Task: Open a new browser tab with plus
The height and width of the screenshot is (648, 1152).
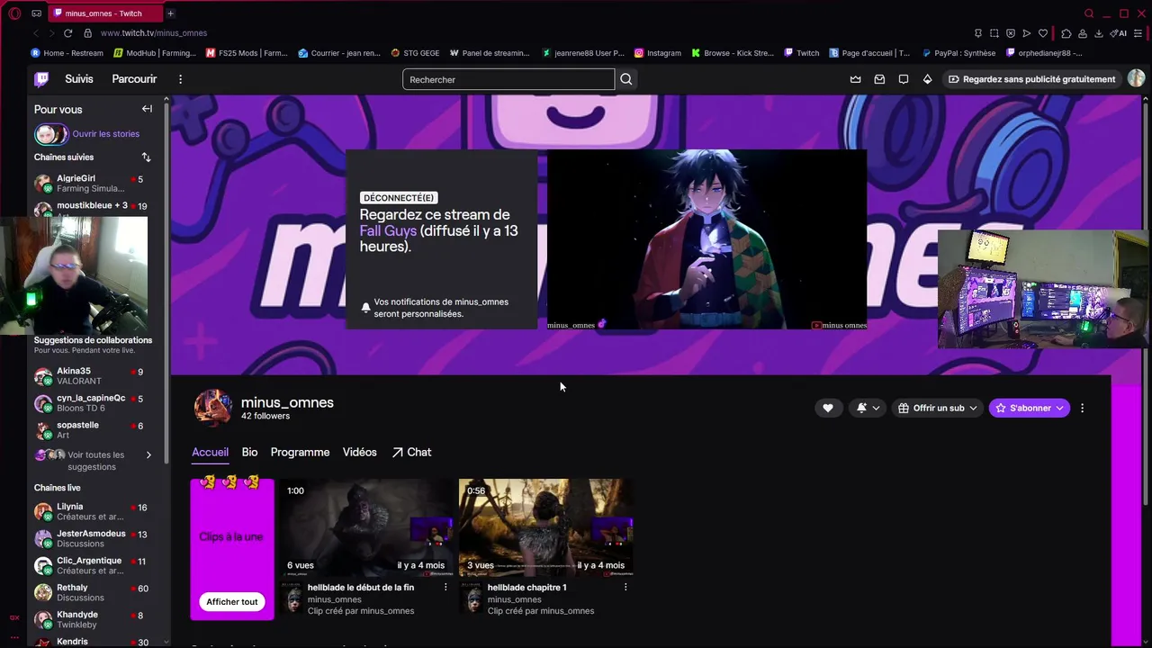Action: (170, 13)
